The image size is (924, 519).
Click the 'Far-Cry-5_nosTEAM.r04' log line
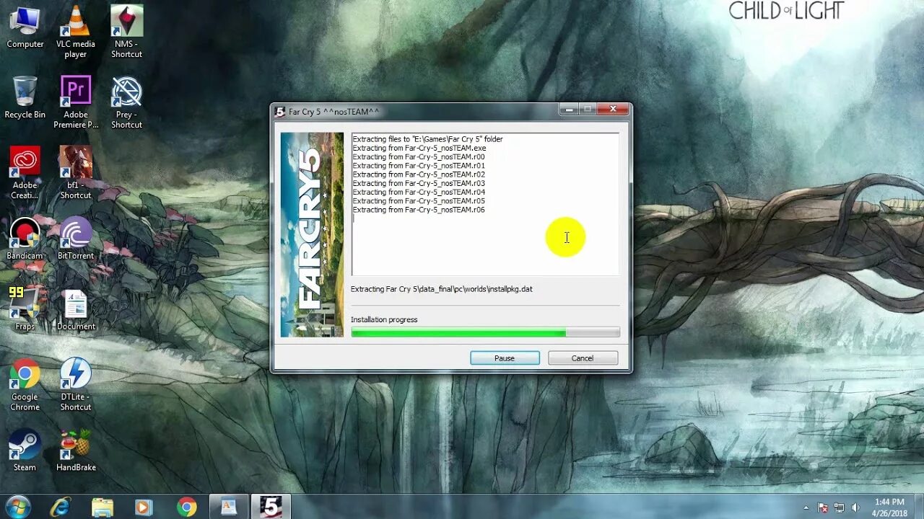pyautogui.click(x=419, y=192)
